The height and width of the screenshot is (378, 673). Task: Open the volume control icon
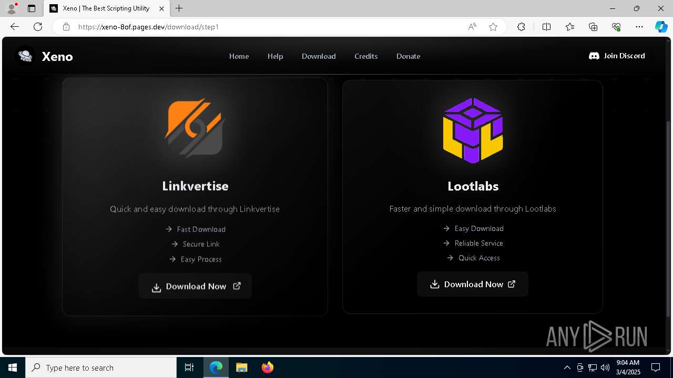[x=605, y=367]
